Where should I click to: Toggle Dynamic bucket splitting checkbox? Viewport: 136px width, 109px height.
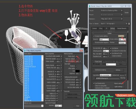94,36
